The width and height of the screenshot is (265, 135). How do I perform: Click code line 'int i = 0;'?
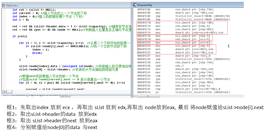click(21, 20)
